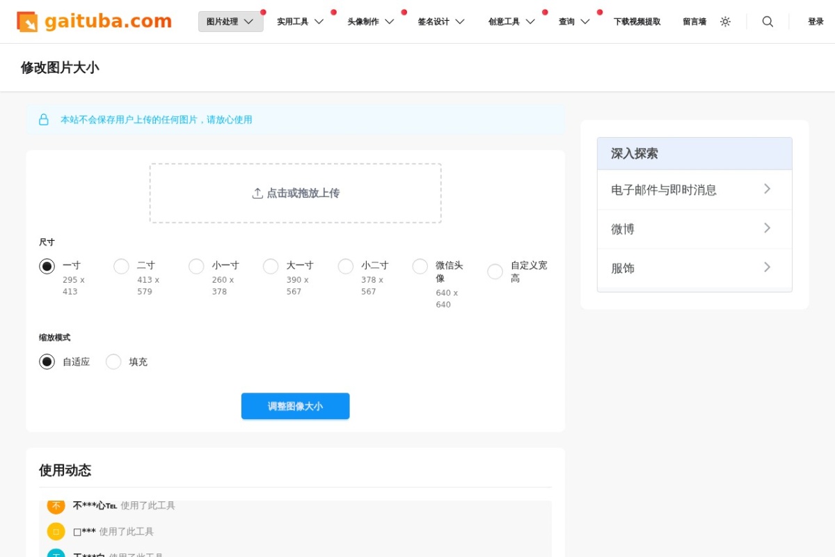Pick the 微信头像 640 x 640 size

pos(420,266)
